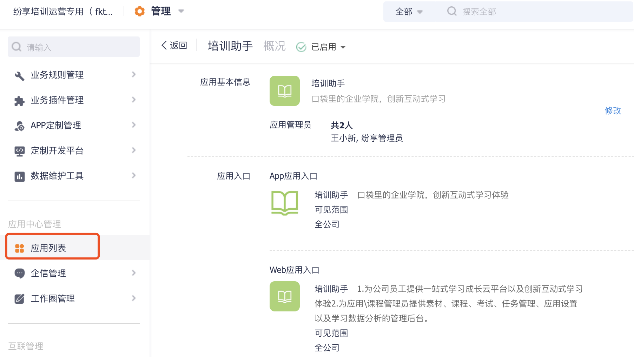Screen dimensions: 634x357
Task: Click the 搜索全部 search field
Action: (x=527, y=12)
